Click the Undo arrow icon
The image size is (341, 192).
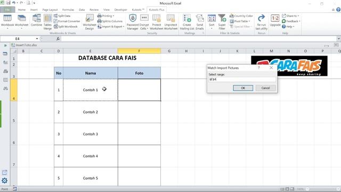pyautogui.click(x=14, y=3)
